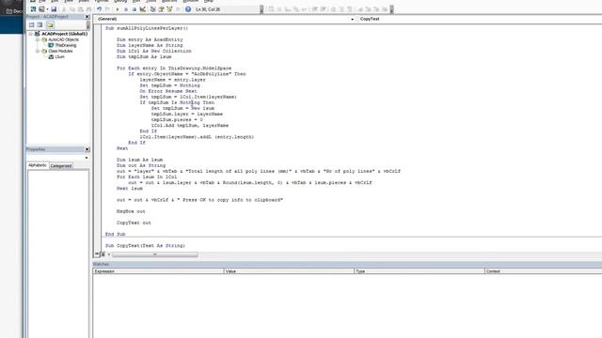Open the (General) object dropdown
The width and height of the screenshot is (602, 338).
click(x=352, y=19)
